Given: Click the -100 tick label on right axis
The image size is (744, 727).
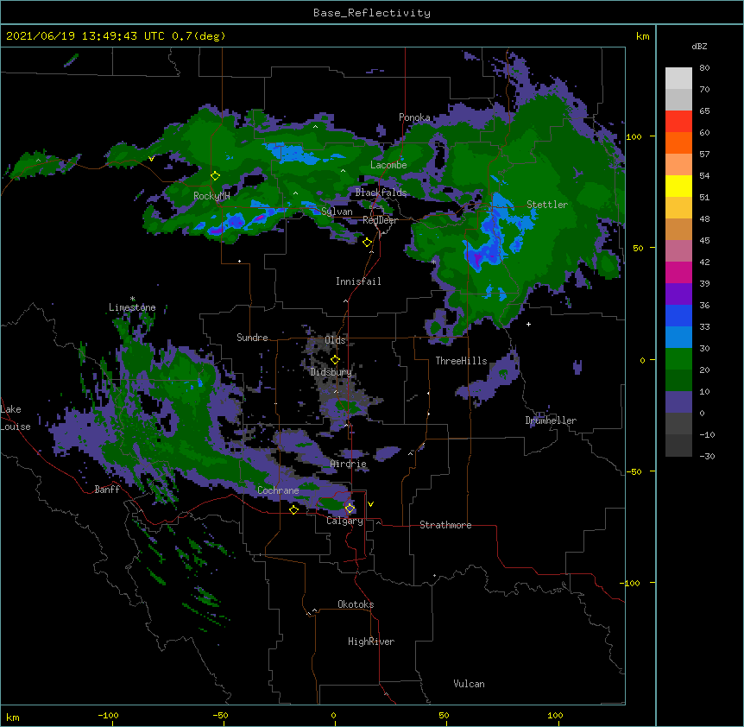Looking at the screenshot, I should pos(631,583).
